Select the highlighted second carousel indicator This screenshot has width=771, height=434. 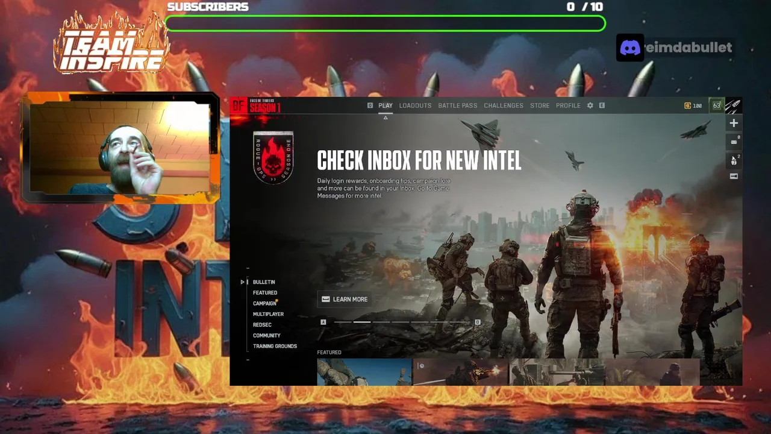coord(362,322)
